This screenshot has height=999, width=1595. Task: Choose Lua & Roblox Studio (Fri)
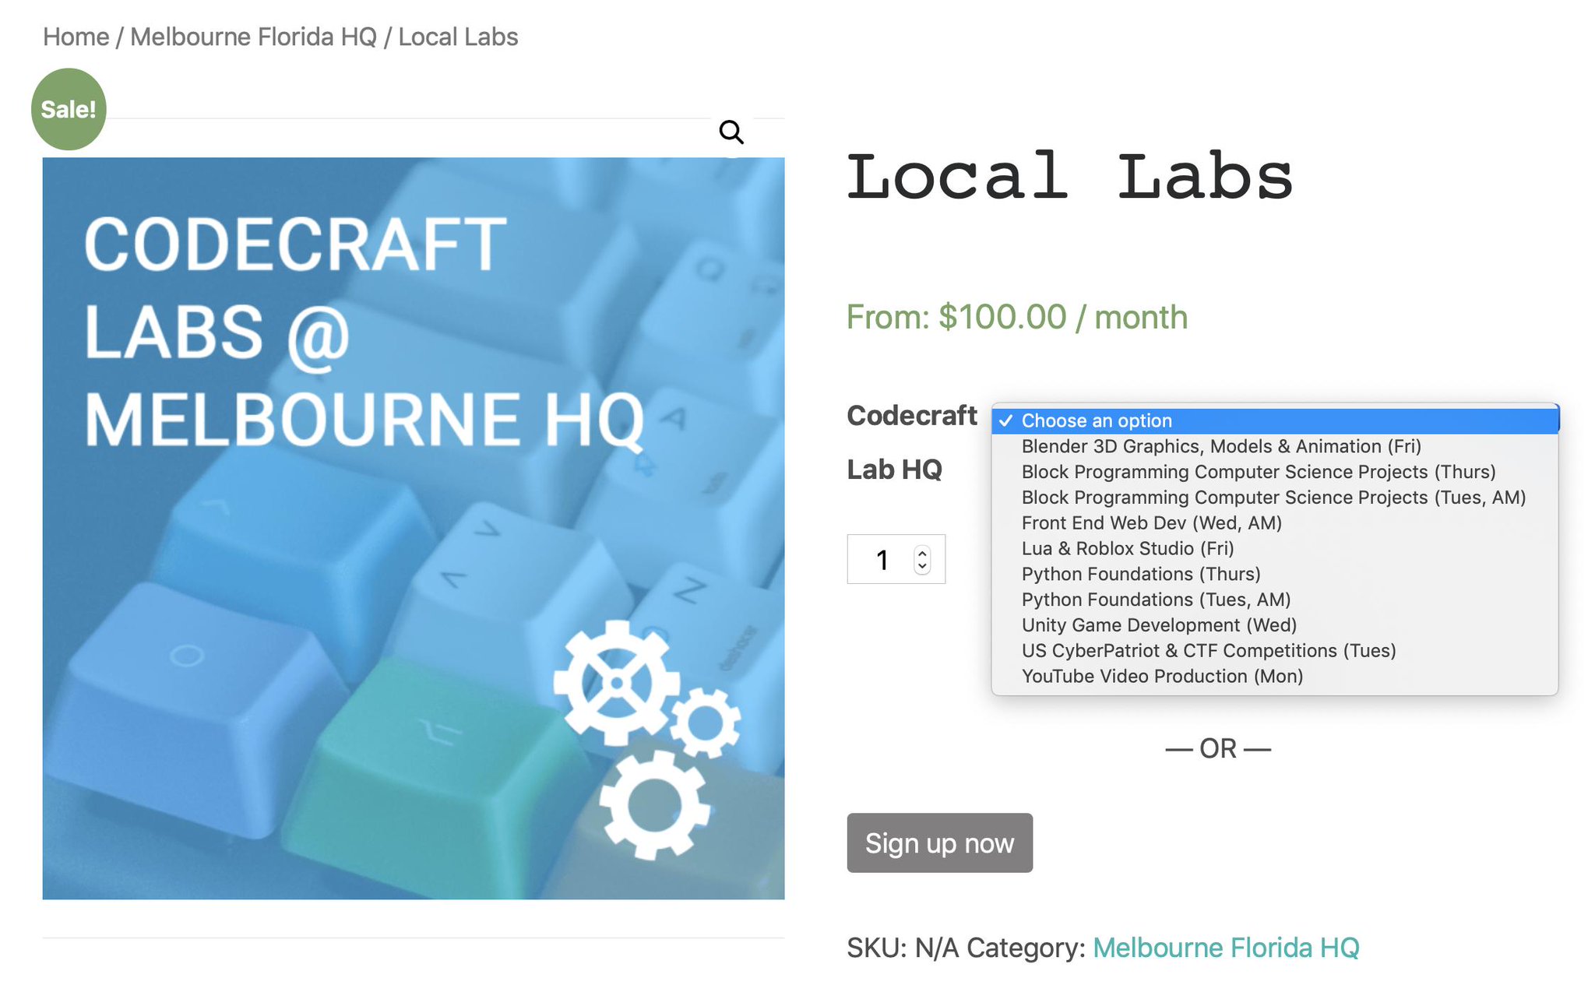click(1127, 549)
